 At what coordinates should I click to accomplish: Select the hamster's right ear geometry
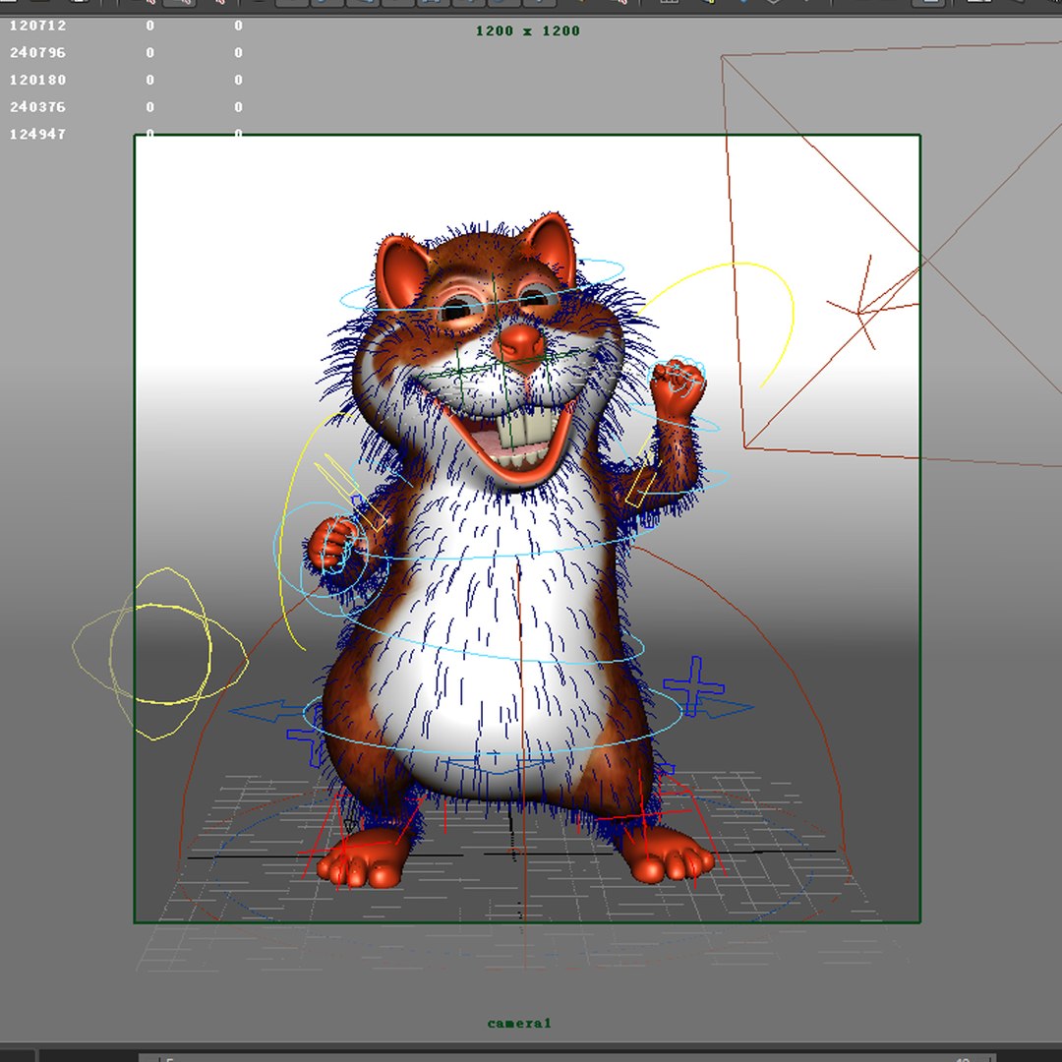coord(552,249)
